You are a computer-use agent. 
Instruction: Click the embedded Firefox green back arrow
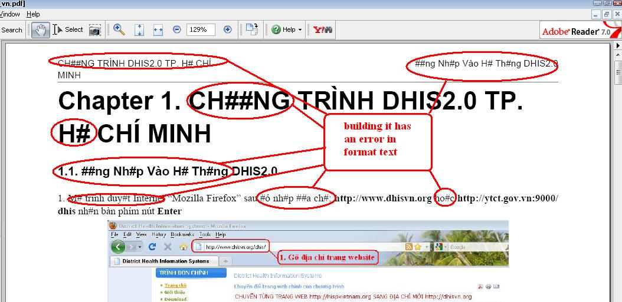coord(118,247)
